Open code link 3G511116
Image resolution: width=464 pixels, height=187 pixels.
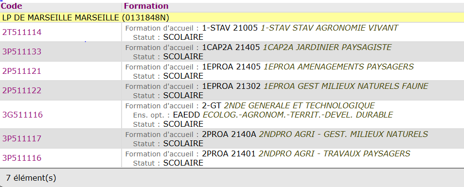22,115
